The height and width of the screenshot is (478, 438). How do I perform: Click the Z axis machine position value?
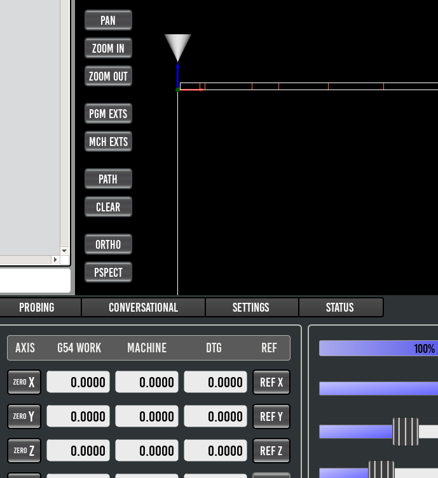click(x=147, y=451)
